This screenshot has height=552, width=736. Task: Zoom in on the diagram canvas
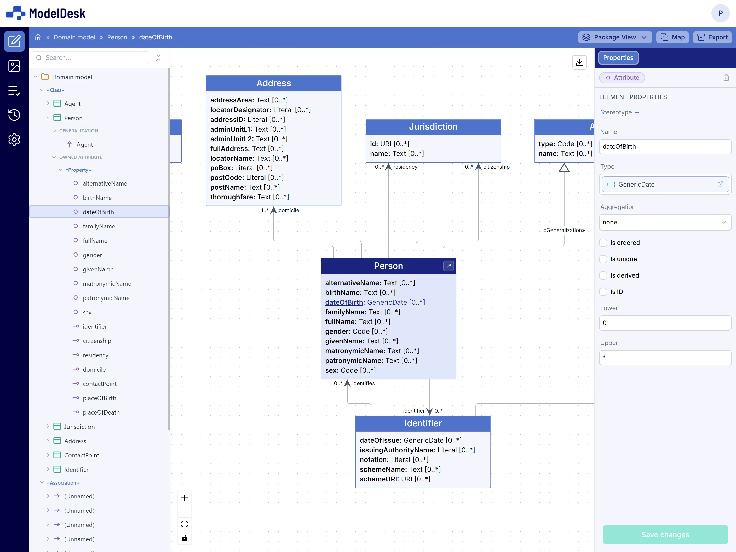185,497
